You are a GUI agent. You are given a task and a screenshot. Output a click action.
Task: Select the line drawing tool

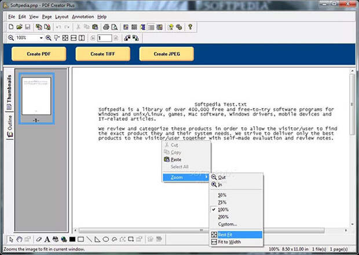tap(89, 239)
